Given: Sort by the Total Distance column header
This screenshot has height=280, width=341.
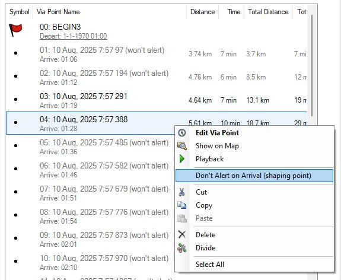Looking at the screenshot, I should tap(268, 12).
